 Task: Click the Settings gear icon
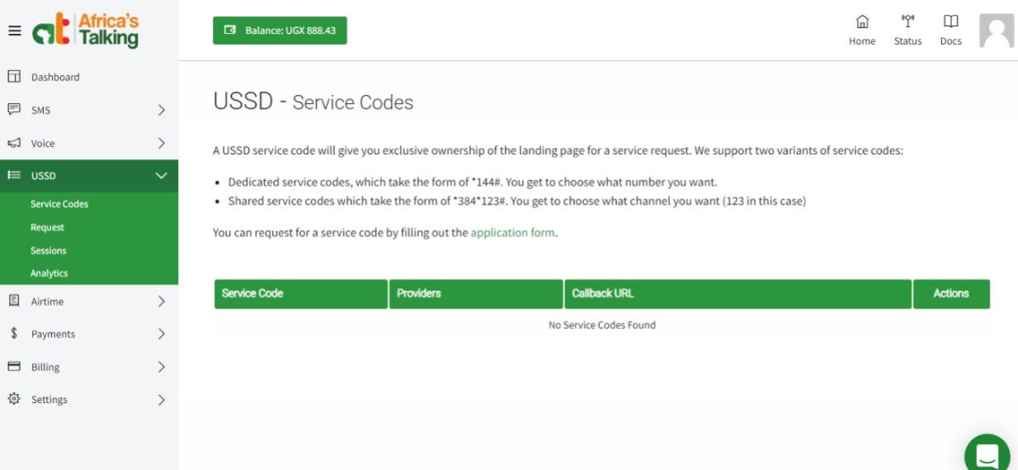click(14, 399)
